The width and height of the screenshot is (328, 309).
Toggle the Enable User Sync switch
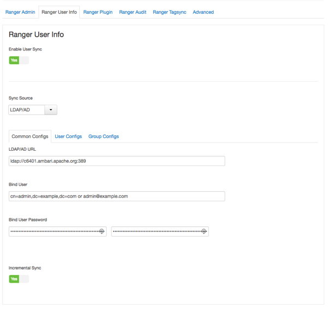point(19,60)
